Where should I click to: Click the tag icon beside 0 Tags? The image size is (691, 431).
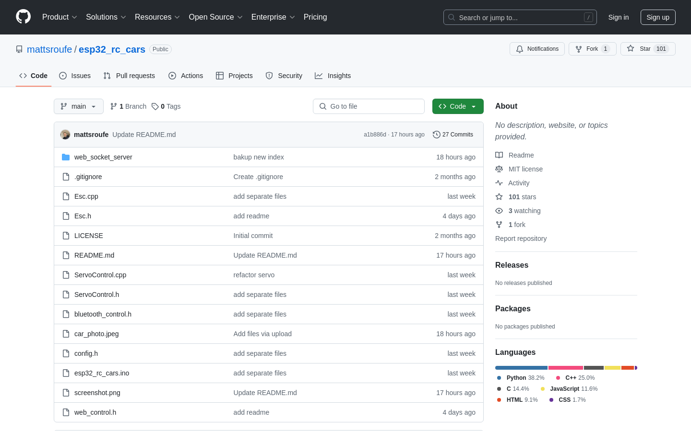click(x=155, y=106)
